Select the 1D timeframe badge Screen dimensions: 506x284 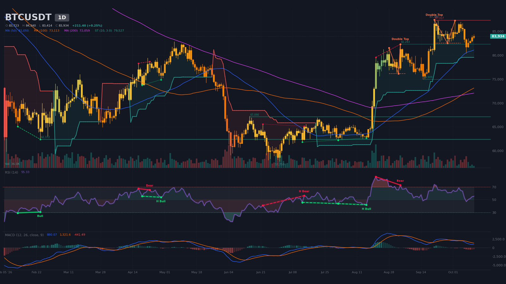click(x=62, y=18)
